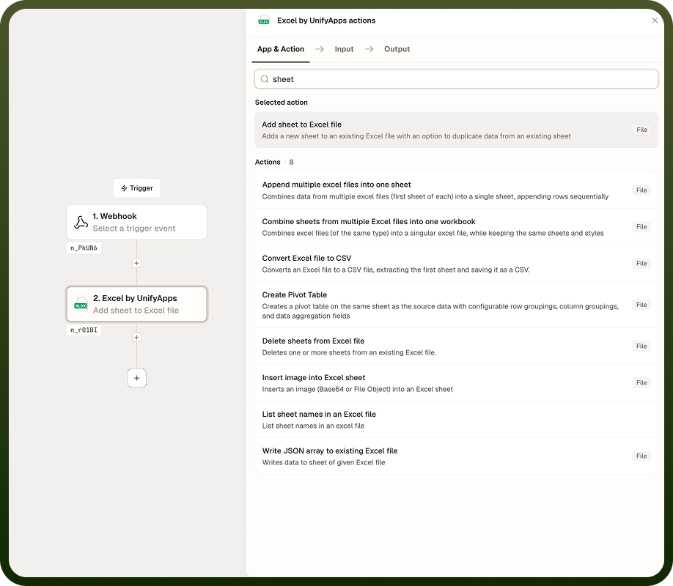Select the 'Add sheet to Excel file' action
Image resolution: width=673 pixels, height=586 pixels.
456,130
